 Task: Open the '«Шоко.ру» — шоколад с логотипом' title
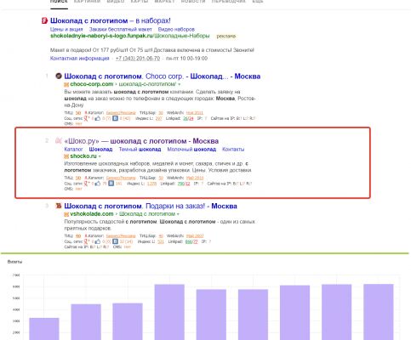point(141,141)
